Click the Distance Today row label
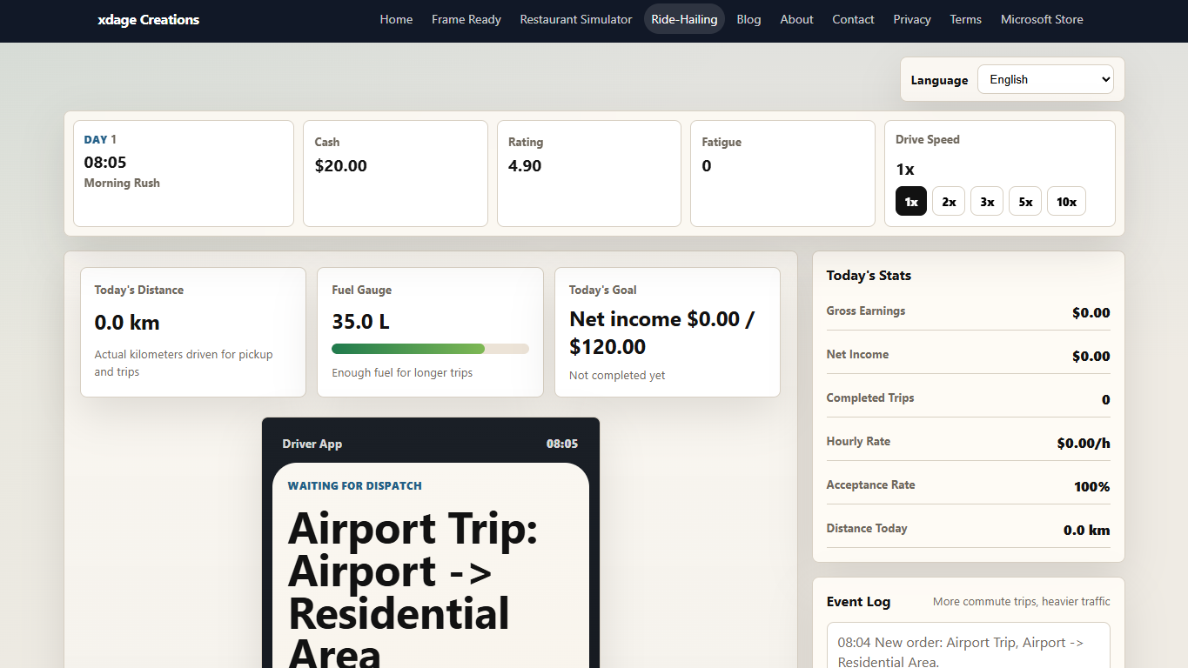Viewport: 1188px width, 668px height. pyautogui.click(x=867, y=528)
